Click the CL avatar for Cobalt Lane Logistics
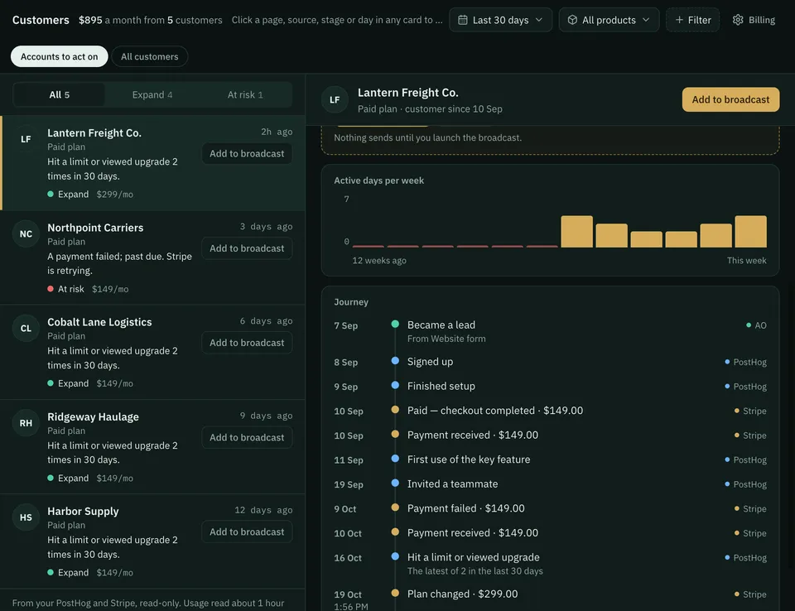Viewport: 795px width, 611px height. (x=26, y=328)
